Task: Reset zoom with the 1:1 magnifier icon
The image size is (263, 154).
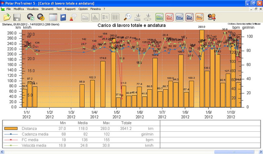Action: point(128,17)
